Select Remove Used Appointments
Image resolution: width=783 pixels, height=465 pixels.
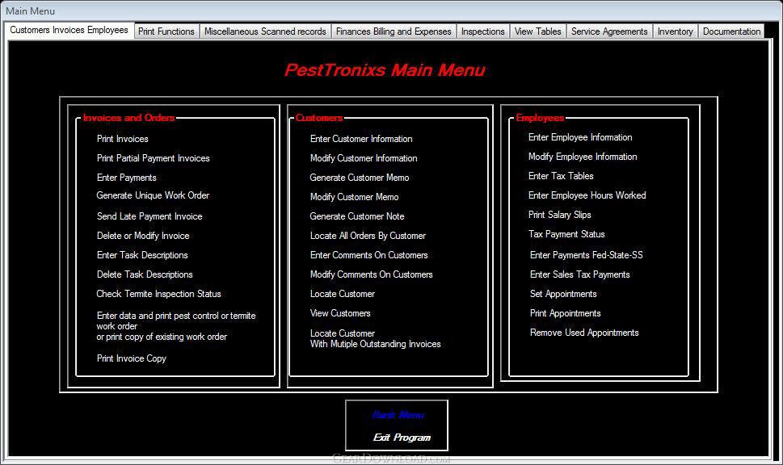point(584,333)
